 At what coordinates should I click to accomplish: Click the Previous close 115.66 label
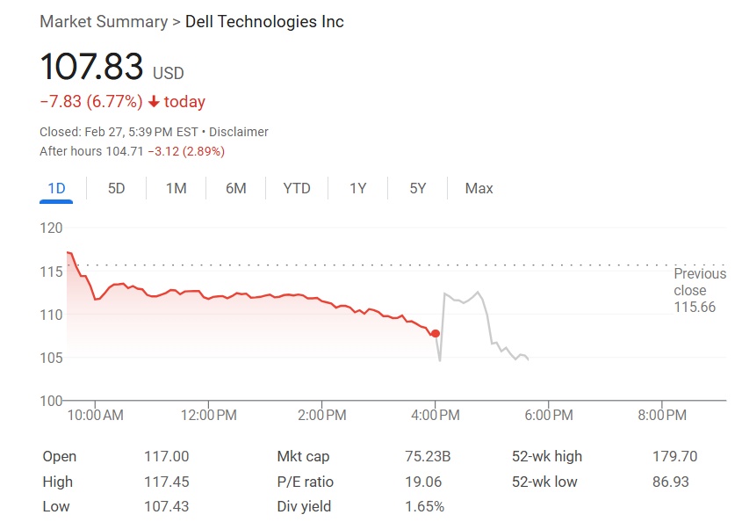(699, 290)
